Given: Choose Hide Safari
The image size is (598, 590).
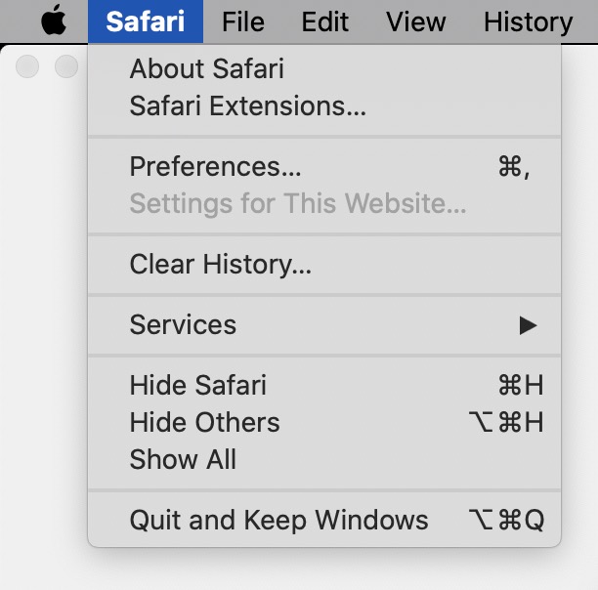Looking at the screenshot, I should [197, 386].
